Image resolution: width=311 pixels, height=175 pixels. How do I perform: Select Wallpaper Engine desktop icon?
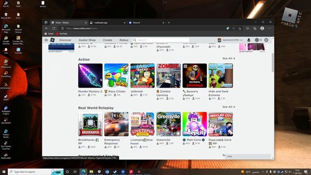(6, 110)
